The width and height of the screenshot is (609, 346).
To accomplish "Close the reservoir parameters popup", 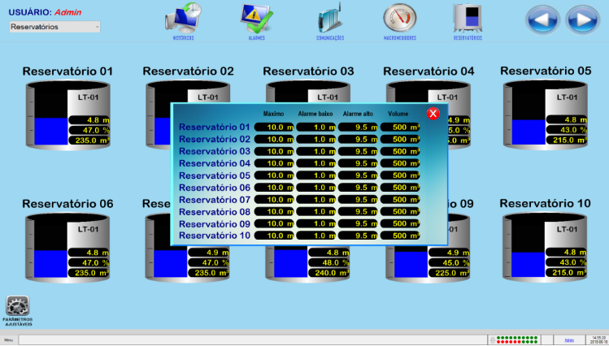I will click(x=433, y=114).
